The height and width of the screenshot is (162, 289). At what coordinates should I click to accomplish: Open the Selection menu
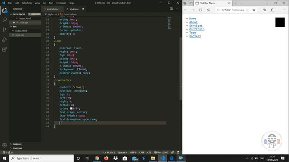(x=27, y=3)
